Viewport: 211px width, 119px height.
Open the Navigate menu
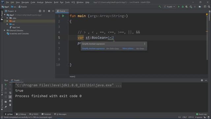click(25, 2)
